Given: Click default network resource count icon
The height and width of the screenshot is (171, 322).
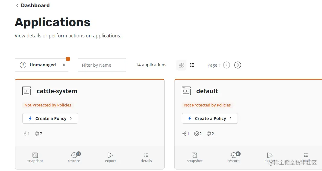Looking at the screenshot, I should tap(184, 134).
